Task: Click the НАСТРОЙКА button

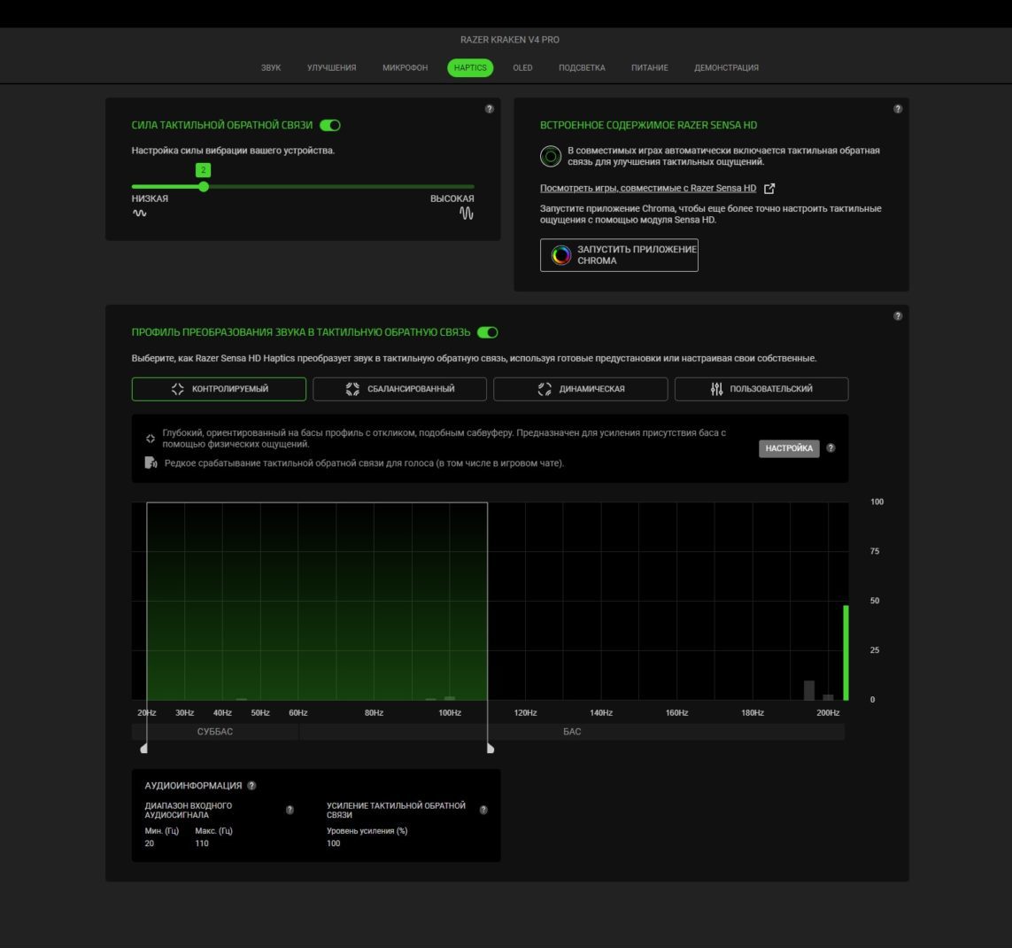Action: 790,448
